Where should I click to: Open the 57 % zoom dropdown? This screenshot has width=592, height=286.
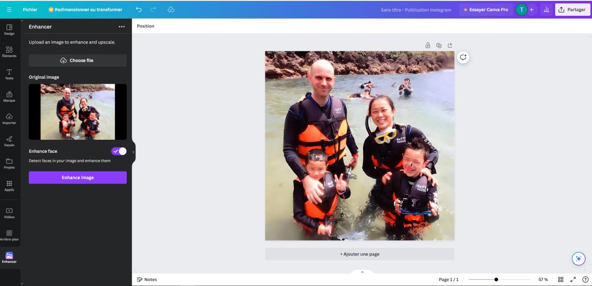[x=543, y=280]
